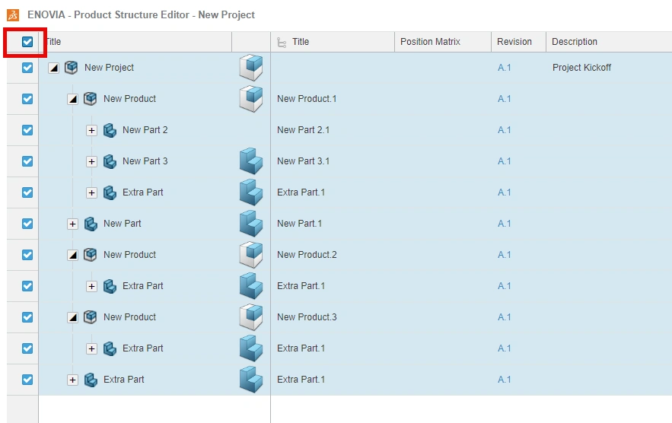Click the New Part row part icon
Image resolution: width=672 pixels, height=423 pixels.
coord(91,224)
